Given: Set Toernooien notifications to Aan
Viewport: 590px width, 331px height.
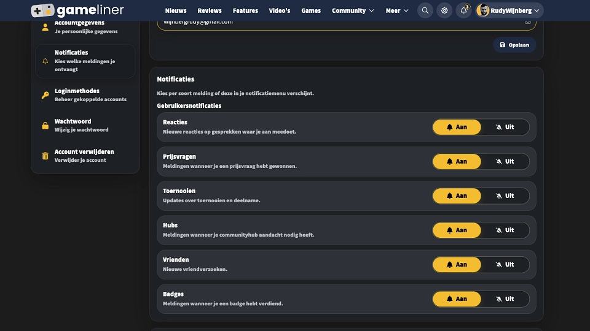Looking at the screenshot, I should 457,196.
